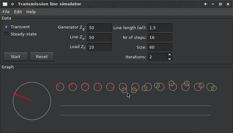
Task: Click the Reset button
Action: 42,56
